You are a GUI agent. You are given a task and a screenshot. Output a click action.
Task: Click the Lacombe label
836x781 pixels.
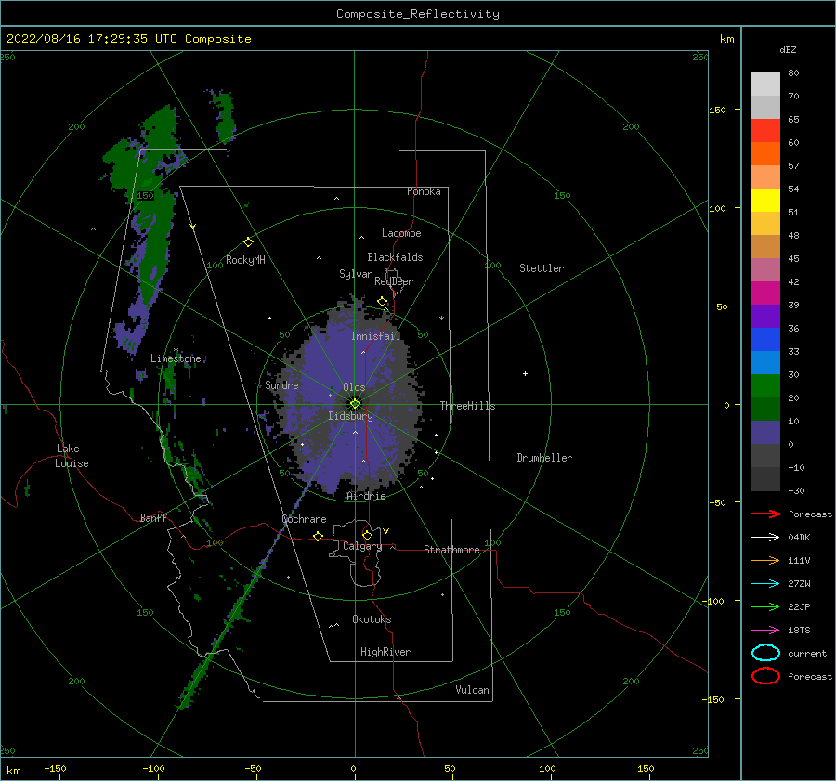[401, 233]
